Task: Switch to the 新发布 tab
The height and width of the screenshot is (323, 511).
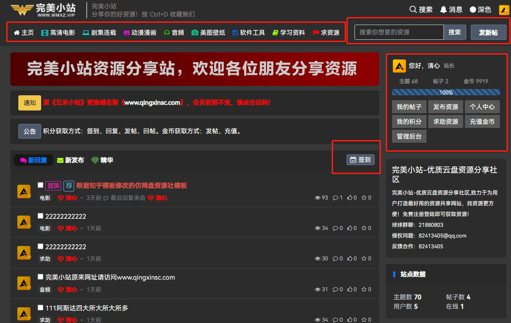Action: click(x=71, y=160)
